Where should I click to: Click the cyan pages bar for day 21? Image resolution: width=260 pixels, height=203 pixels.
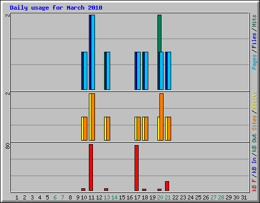point(169,71)
